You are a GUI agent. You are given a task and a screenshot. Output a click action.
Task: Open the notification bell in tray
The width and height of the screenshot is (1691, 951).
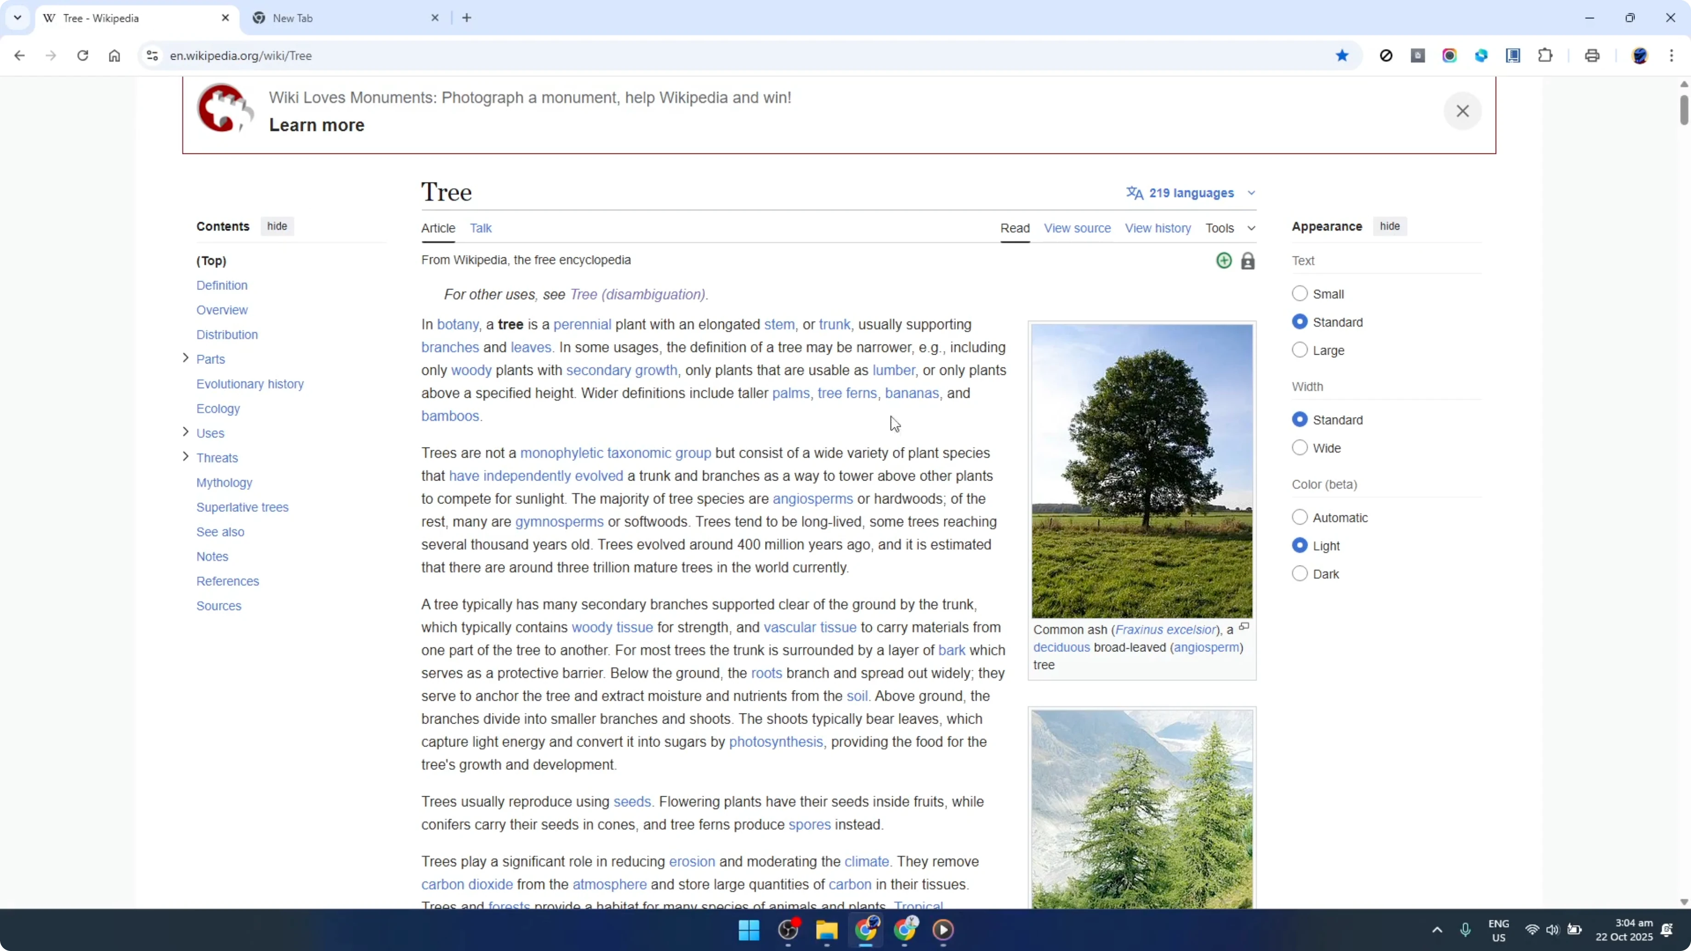tap(1667, 929)
